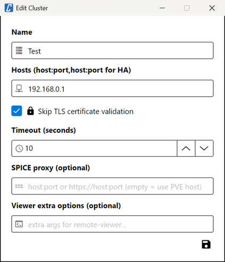Viewport: 225px width, 262px height.
Task: Minimize the Edit Cluster window
Action: [162, 8]
